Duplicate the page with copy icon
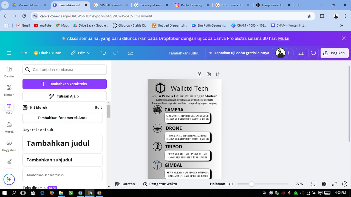The width and height of the screenshot is (351, 197). click(209, 74)
